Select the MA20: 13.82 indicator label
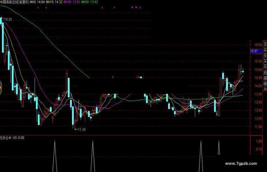This screenshot has width=267, height=172. pyautogui.click(x=72, y=2)
